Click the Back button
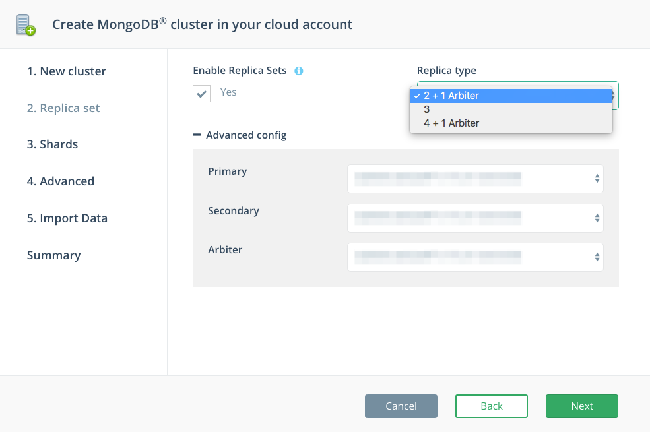 click(491, 406)
